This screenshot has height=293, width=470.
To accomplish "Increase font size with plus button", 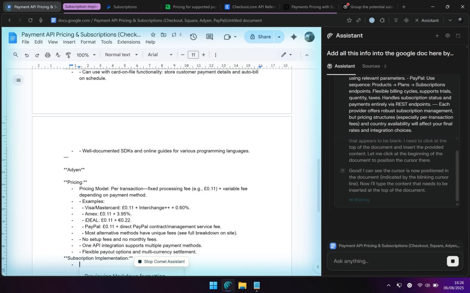I will point(204,55).
